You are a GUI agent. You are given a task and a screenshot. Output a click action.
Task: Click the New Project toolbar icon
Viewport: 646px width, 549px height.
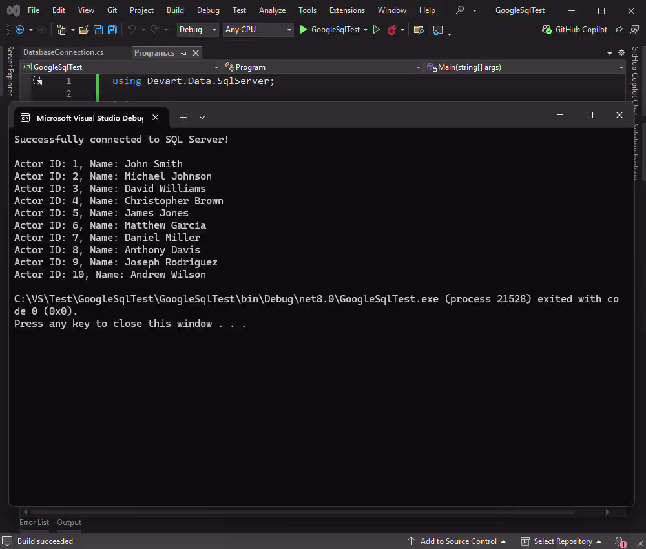[62, 30]
